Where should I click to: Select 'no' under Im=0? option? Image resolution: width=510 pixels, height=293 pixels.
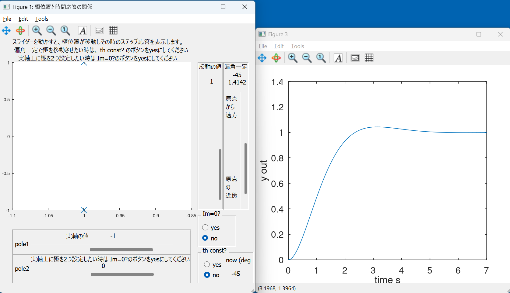[206, 238]
